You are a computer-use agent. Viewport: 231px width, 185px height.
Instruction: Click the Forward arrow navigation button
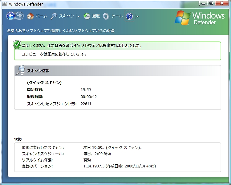pyautogui.click(x=19, y=16)
